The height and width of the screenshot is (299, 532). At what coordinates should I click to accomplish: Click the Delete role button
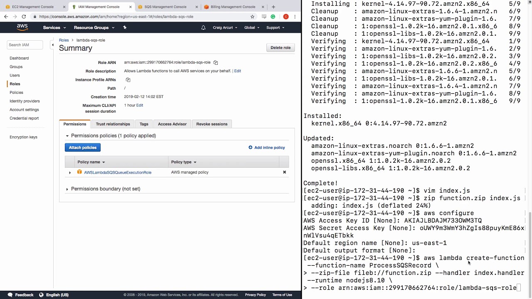click(x=281, y=48)
